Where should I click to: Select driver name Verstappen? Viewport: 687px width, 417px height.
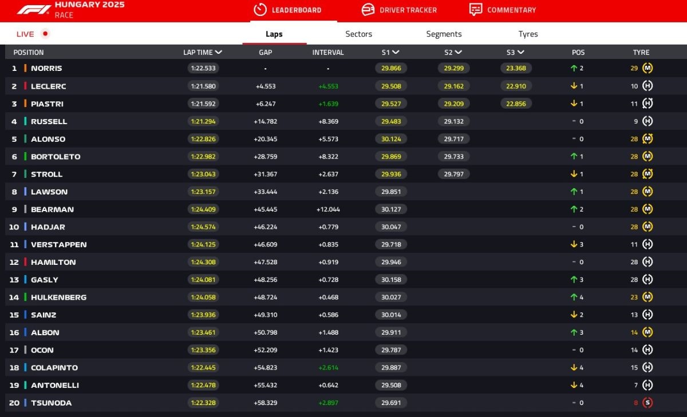(58, 244)
